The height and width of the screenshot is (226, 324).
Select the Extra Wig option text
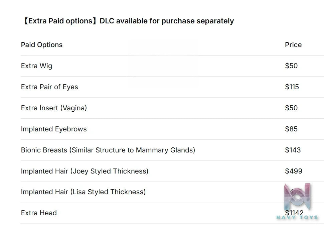pos(36,66)
